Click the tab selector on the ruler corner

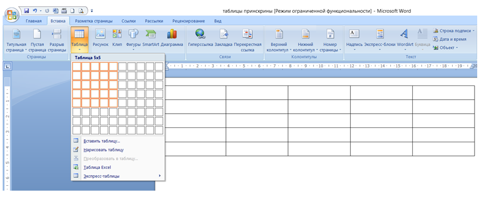click(x=7, y=66)
